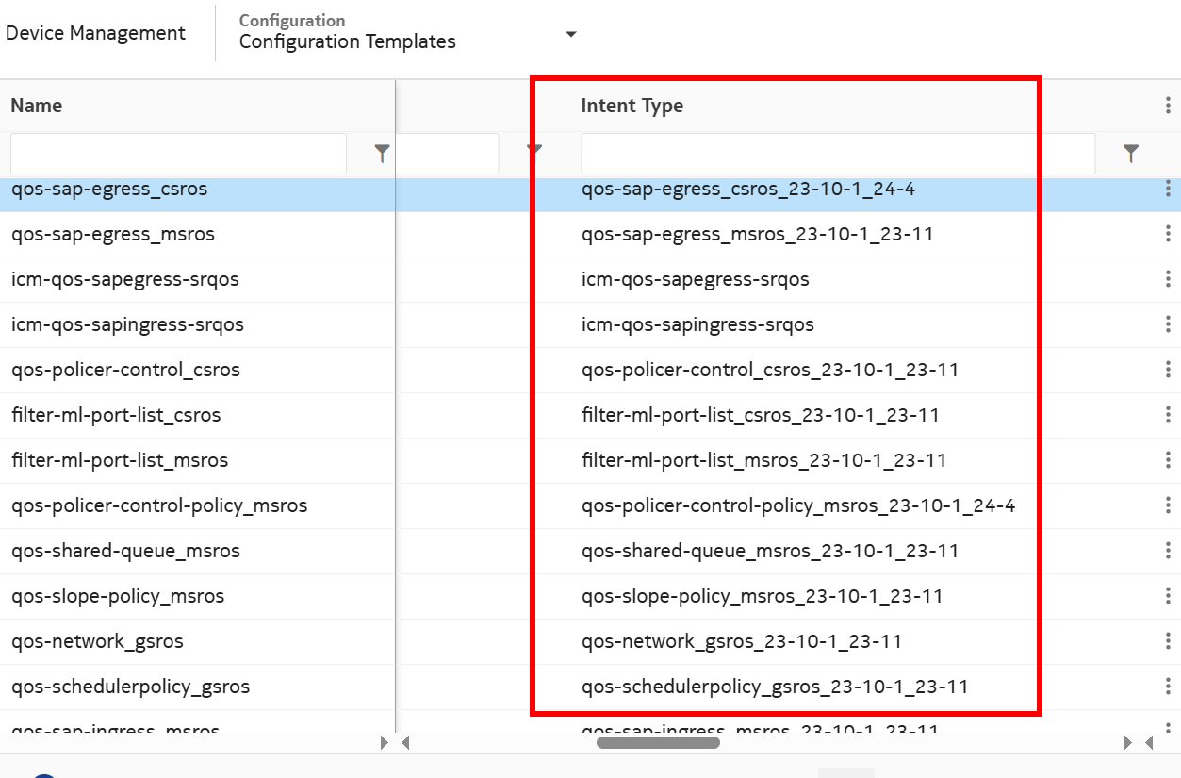Image resolution: width=1181 pixels, height=778 pixels.
Task: Click right scroll arrow of the pinned Name pane
Action: (384, 742)
